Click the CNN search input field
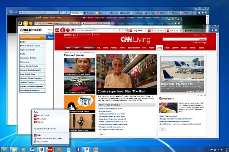The width and height of the screenshot is (229, 152). (x=180, y=39)
